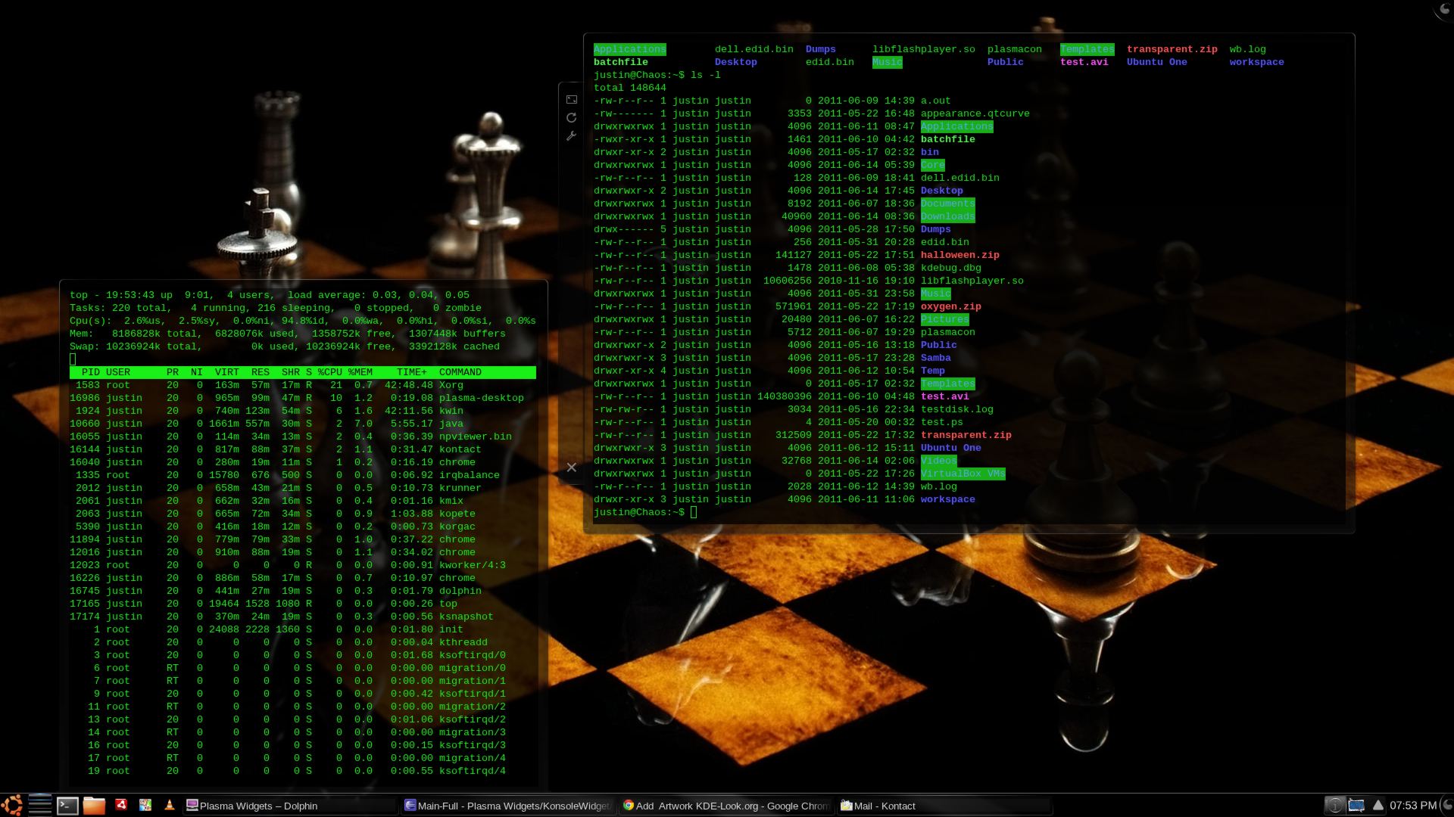The height and width of the screenshot is (817, 1454).
Task: Click the 07:53 PM clock
Action: coord(1413,806)
